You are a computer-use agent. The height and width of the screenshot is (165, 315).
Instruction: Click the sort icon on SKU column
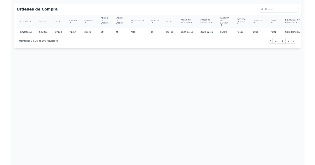point(45,21)
